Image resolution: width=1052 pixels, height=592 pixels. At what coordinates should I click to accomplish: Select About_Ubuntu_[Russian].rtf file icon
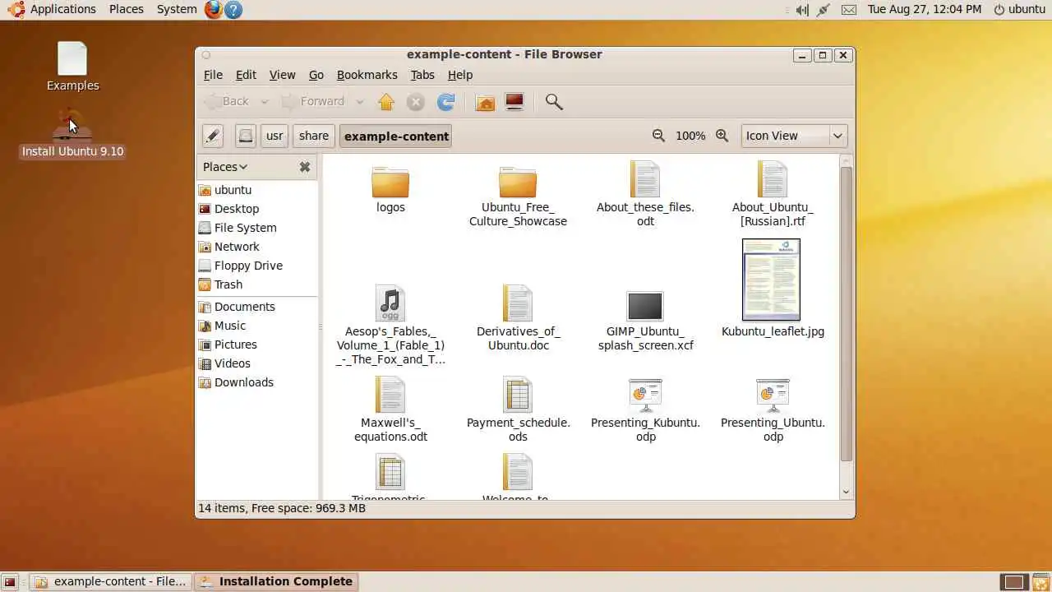pyautogui.click(x=773, y=178)
